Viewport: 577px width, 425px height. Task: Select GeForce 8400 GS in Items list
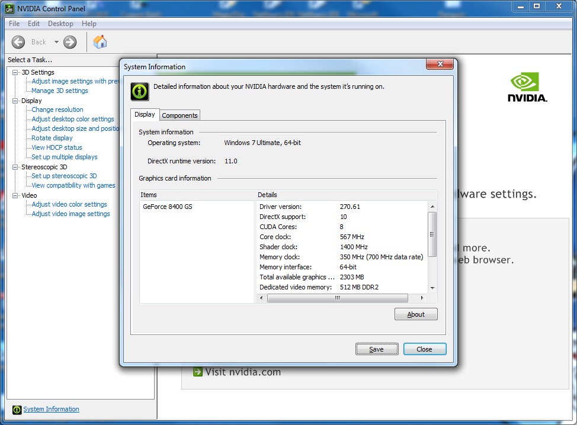click(168, 207)
